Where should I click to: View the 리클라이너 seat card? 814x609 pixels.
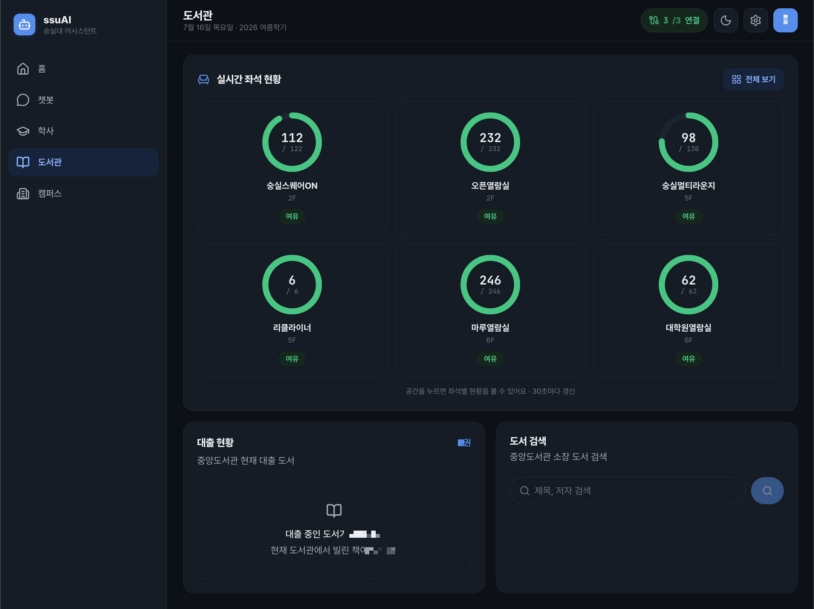pyautogui.click(x=292, y=311)
